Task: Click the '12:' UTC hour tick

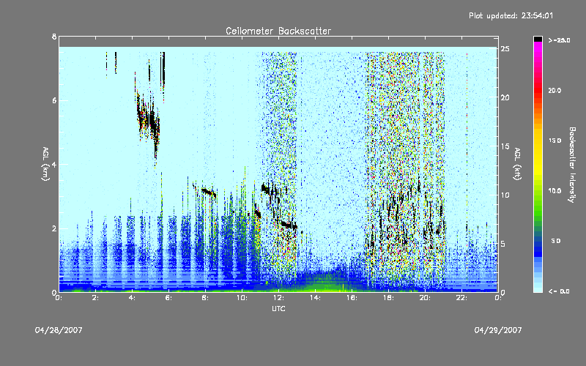Action: tap(278, 298)
